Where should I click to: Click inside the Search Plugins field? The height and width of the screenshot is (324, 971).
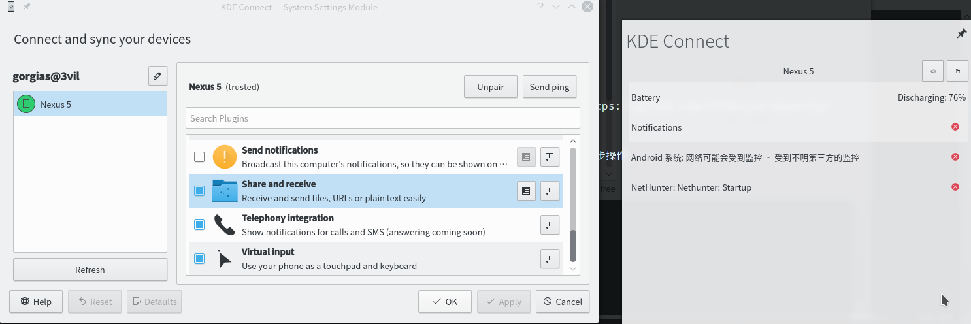382,118
